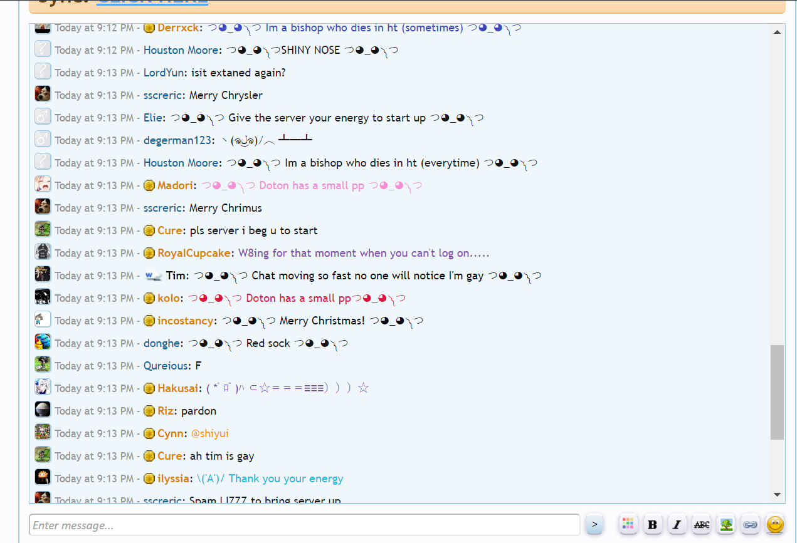Apply strikethrough formatting button
797x543 pixels.
(702, 524)
